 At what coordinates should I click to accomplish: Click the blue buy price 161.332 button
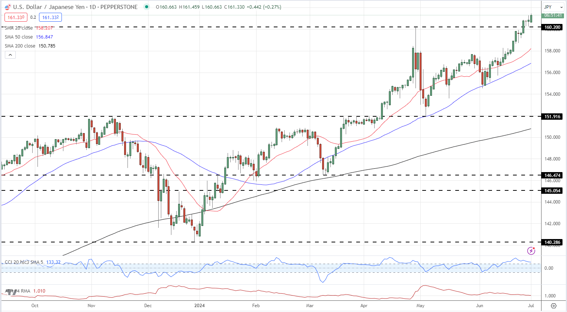click(50, 17)
